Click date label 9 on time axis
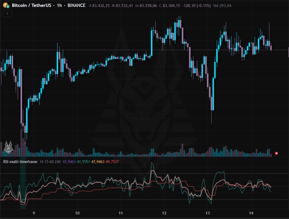Viewport: 289px width, 219px height. (x=34, y=213)
